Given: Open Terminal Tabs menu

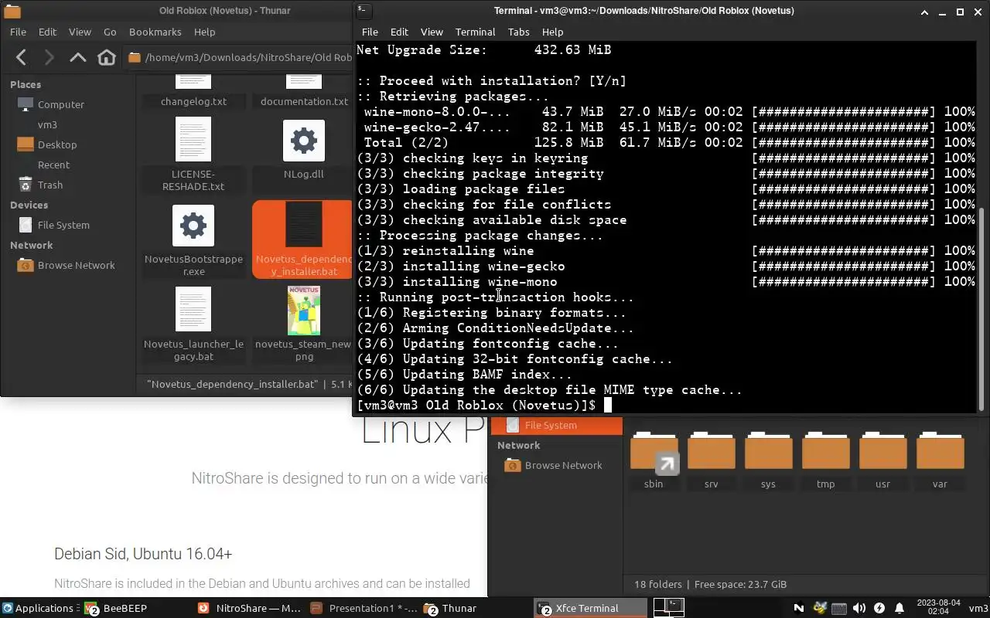Looking at the screenshot, I should 518,32.
